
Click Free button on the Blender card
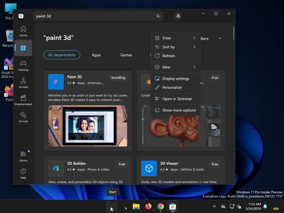click(x=215, y=78)
